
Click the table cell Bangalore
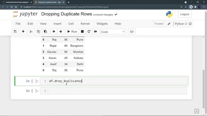(x=77, y=46)
